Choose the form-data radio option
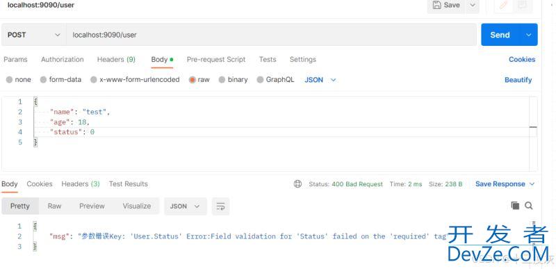Screen dimensions: 556x269 (x=43, y=80)
